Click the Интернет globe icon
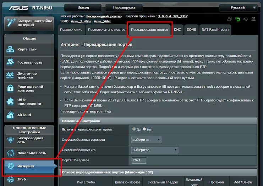 pos(11,166)
